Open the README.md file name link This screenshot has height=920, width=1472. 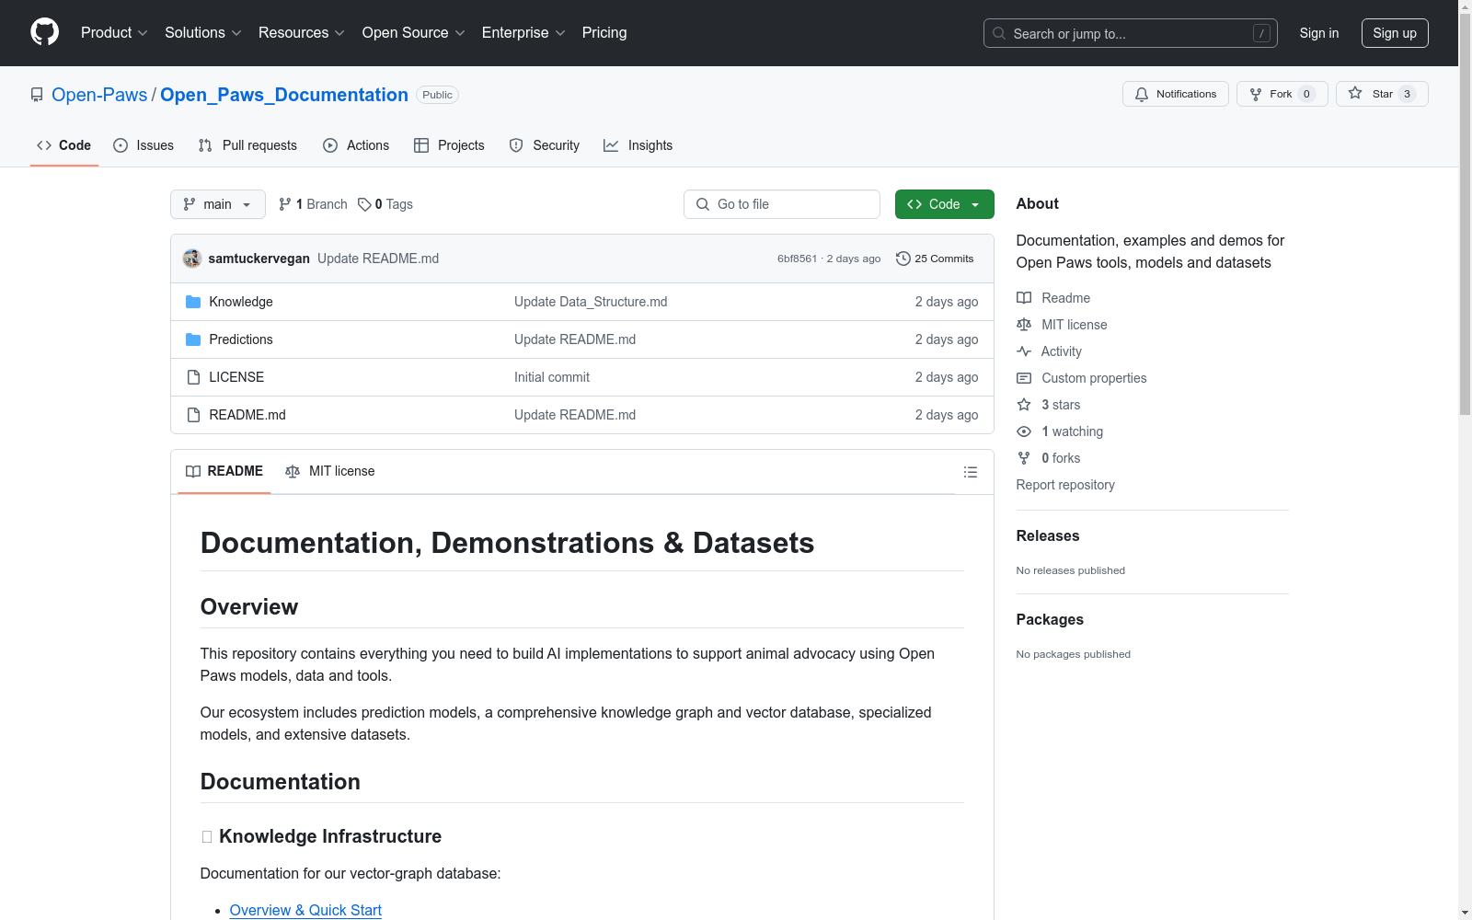point(247,415)
